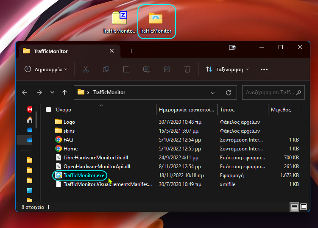Click the 1.673 KB size cell
Screen dimensions: 318x228
(x=290, y=175)
